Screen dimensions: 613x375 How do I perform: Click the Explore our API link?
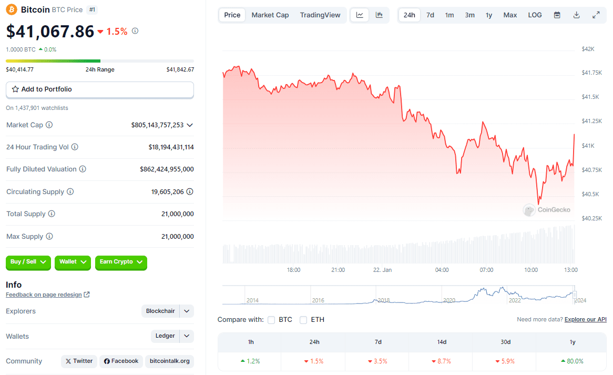[585, 319]
